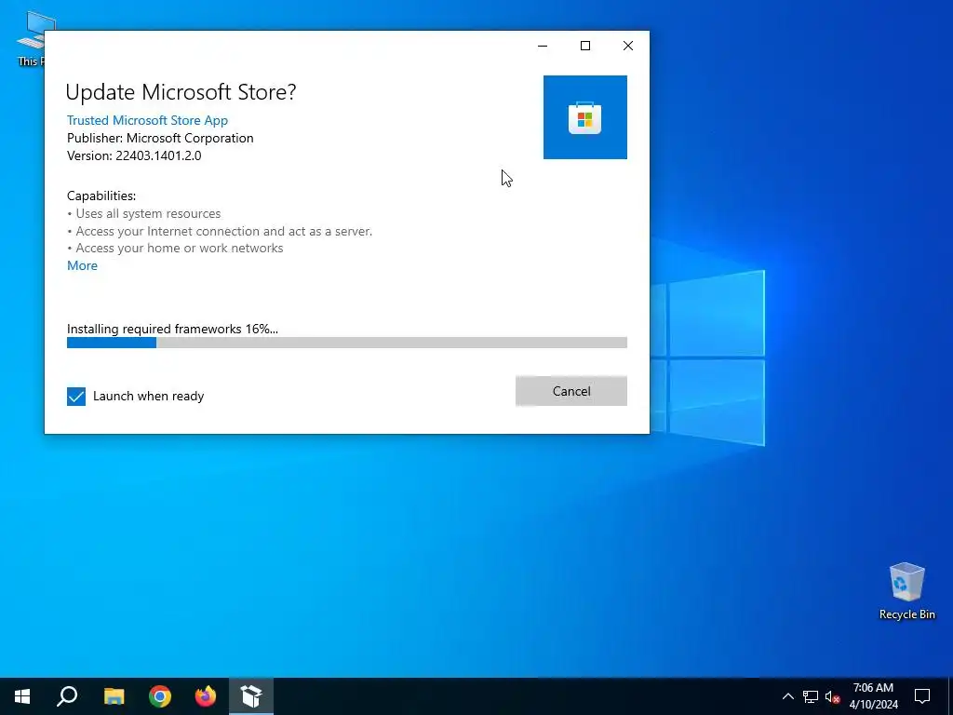Uncheck the Launch when ready checkbox
Screen dimensions: 953x715
pyautogui.click(x=76, y=397)
